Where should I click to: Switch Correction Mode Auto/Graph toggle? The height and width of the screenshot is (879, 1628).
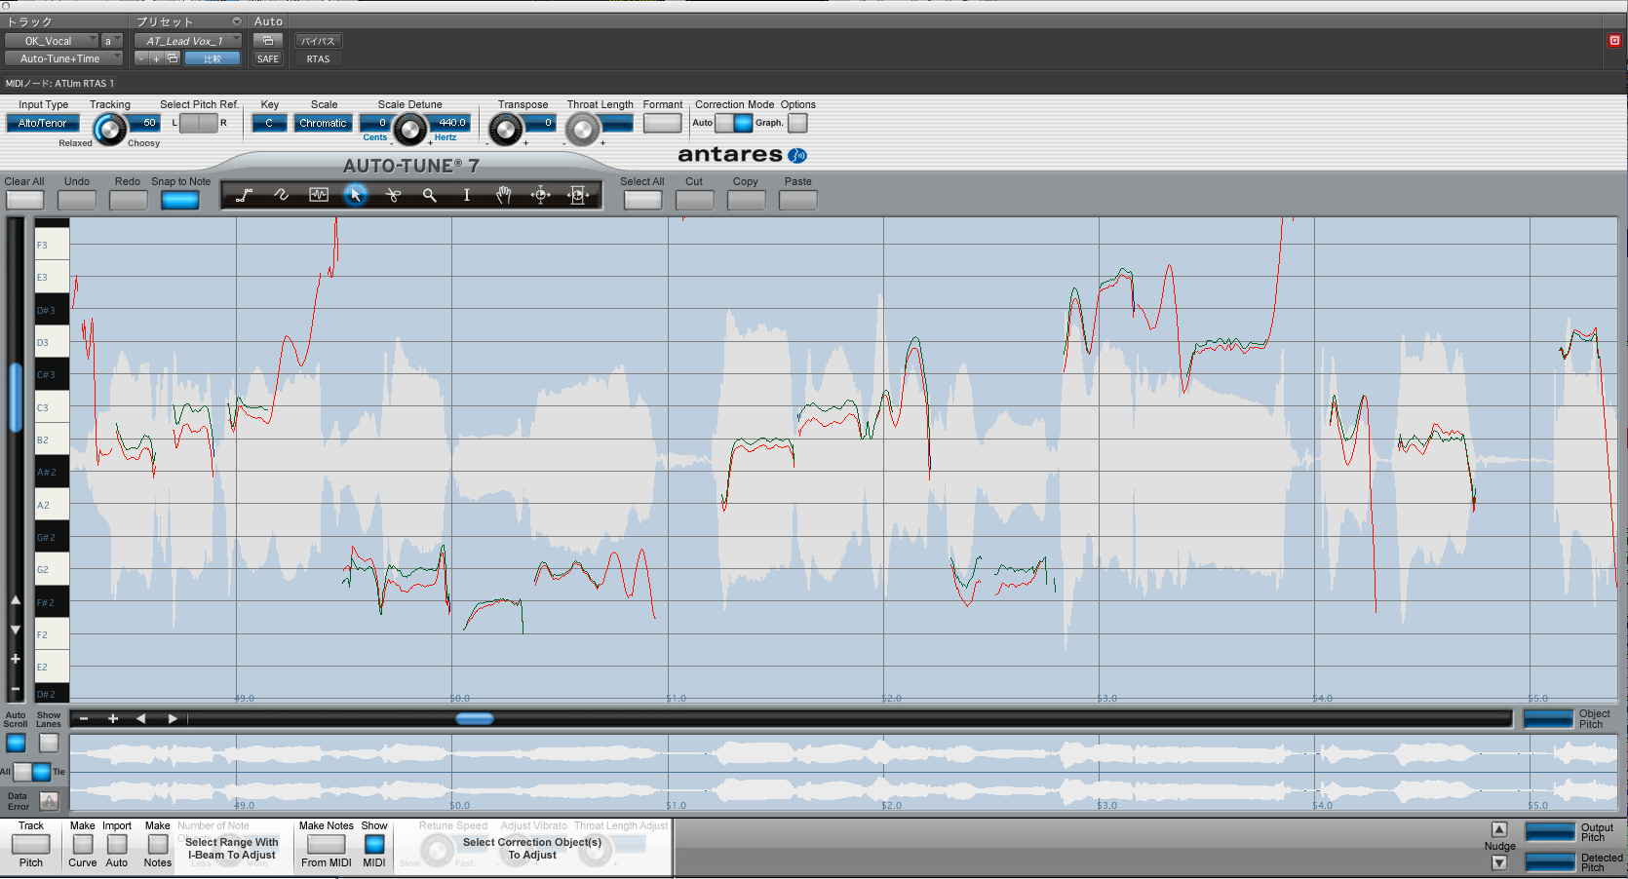pyautogui.click(x=734, y=123)
